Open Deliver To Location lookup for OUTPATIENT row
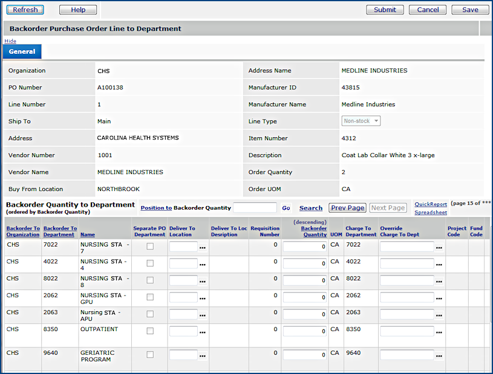Screen dimensions: 493x374 click(x=203, y=332)
